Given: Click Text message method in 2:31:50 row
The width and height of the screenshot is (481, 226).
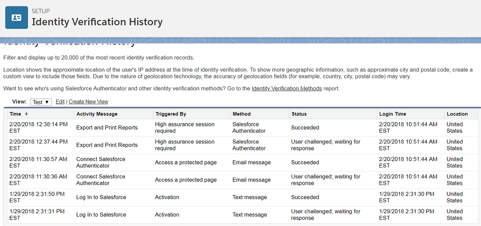Looking at the screenshot, I should [x=250, y=197].
